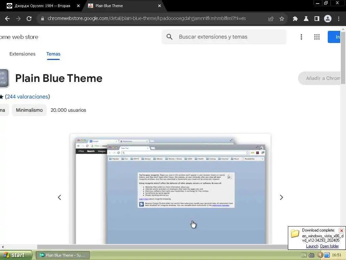Click the 16:51 taskbar clock
The image size is (346, 260).
(337, 255)
